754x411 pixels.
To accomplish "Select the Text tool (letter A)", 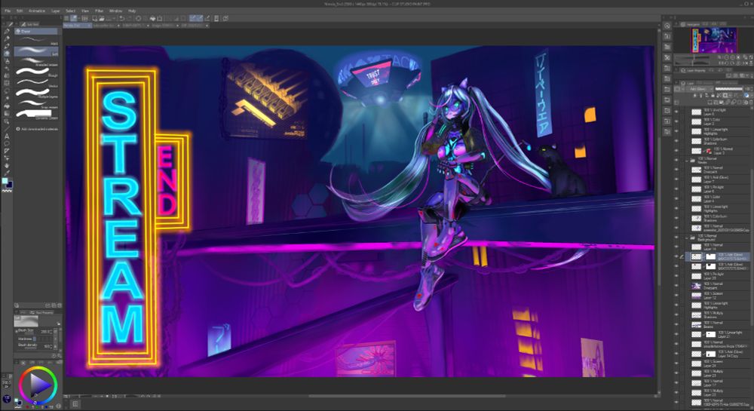I will (7, 136).
